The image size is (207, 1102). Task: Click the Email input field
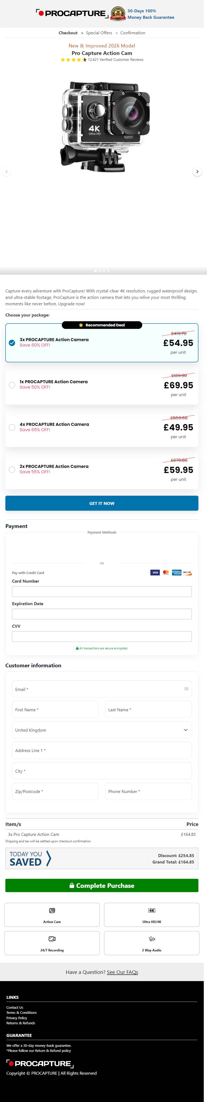click(102, 689)
